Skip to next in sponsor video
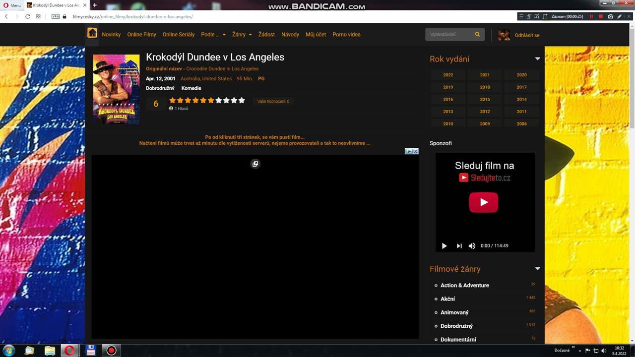The image size is (635, 357). click(x=459, y=246)
